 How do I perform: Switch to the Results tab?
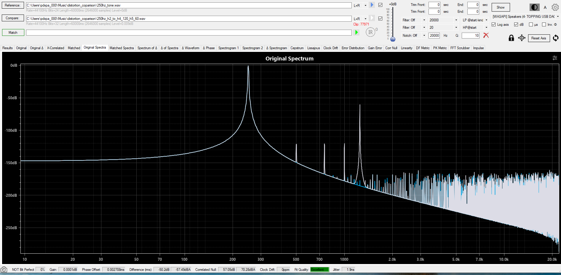7,48
